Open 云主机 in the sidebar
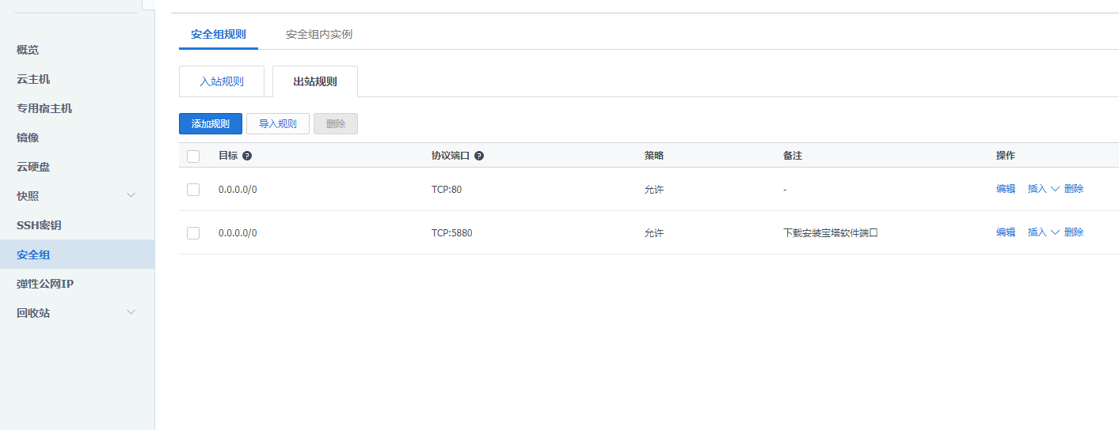Image resolution: width=1119 pixels, height=430 pixels. tap(33, 79)
